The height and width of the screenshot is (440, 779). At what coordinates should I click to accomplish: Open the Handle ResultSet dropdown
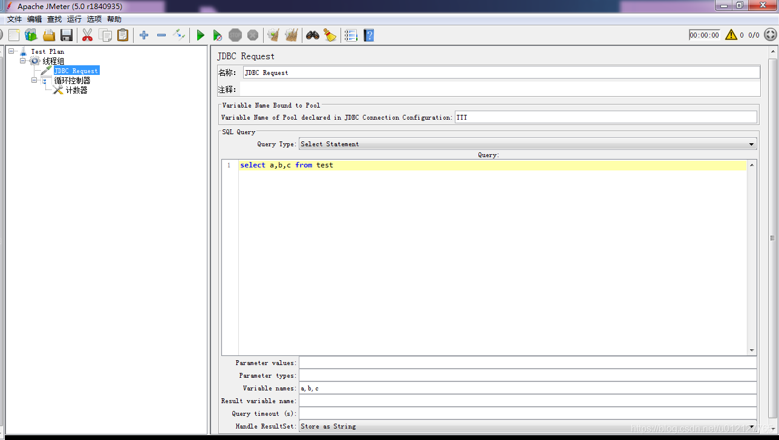point(528,426)
